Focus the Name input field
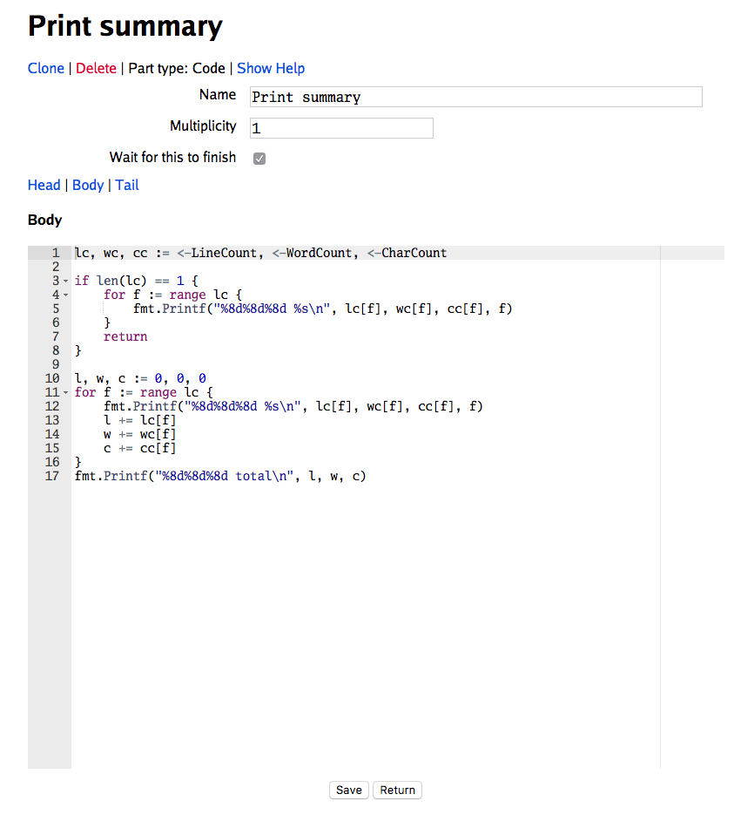 tap(476, 97)
